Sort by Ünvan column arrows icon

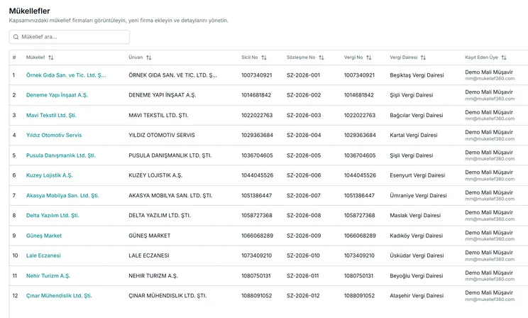(149, 57)
